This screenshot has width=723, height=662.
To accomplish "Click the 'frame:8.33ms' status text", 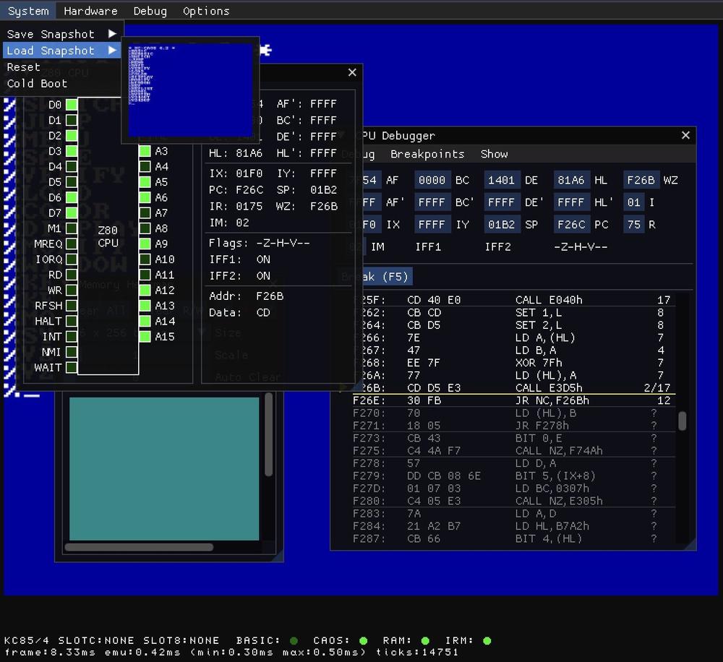I will point(50,652).
